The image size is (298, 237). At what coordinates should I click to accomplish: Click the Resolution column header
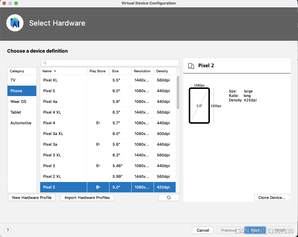coord(142,71)
